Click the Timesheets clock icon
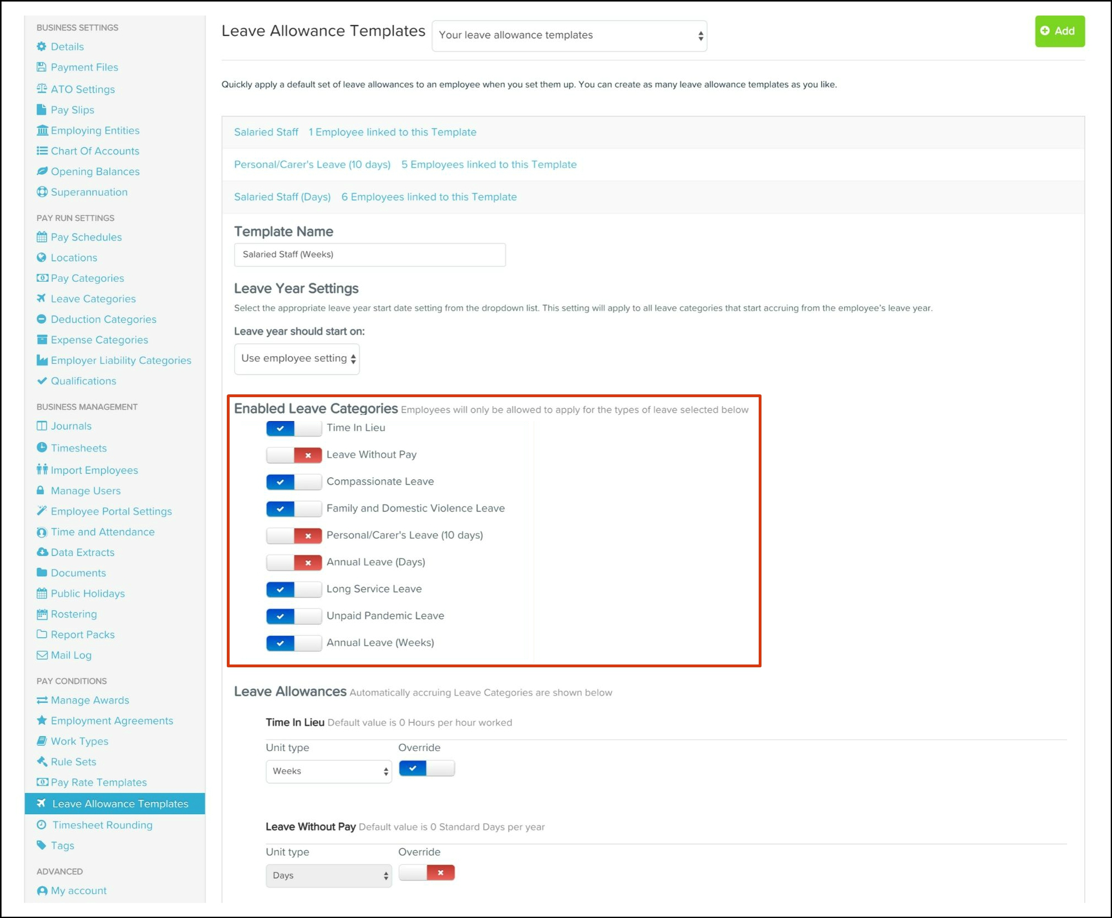The image size is (1112, 918). point(42,448)
